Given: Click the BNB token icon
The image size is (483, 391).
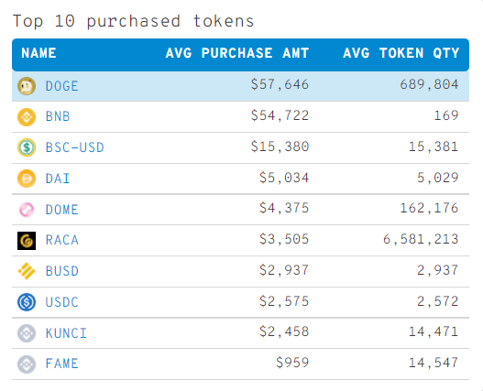Looking at the screenshot, I should (27, 117).
